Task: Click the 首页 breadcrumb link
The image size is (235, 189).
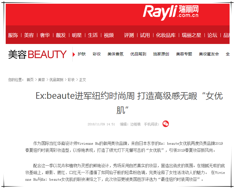Action: tap(30, 80)
